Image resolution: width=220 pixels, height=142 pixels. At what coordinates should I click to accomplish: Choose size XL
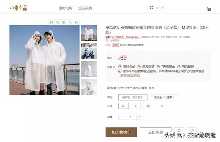tap(148, 106)
